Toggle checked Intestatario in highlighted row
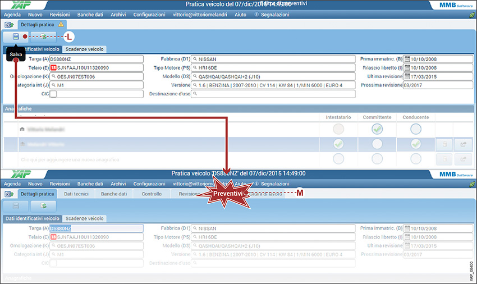The image size is (477, 284). 338,144
